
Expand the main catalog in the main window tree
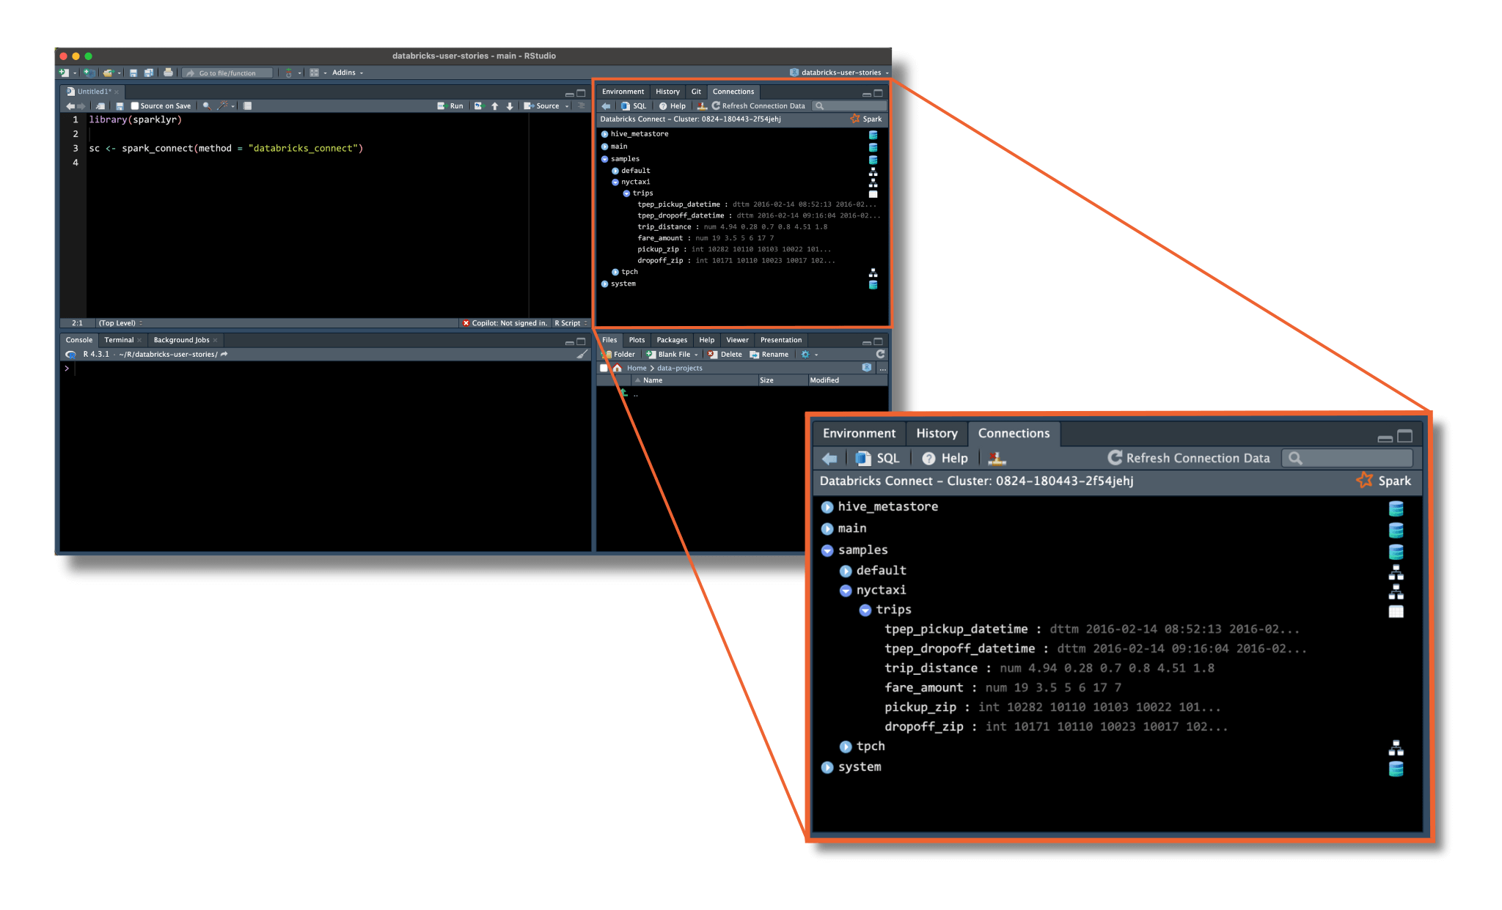click(x=604, y=147)
